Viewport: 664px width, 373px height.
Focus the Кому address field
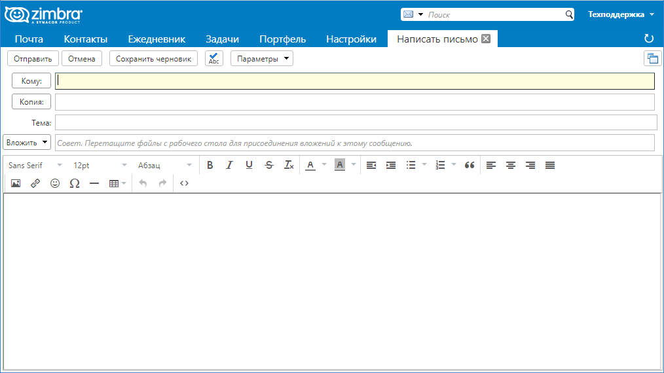tap(355, 81)
